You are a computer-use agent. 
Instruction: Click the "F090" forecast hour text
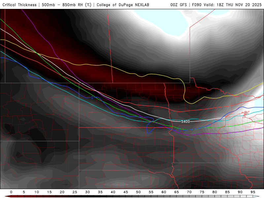pyautogui.click(x=197, y=5)
